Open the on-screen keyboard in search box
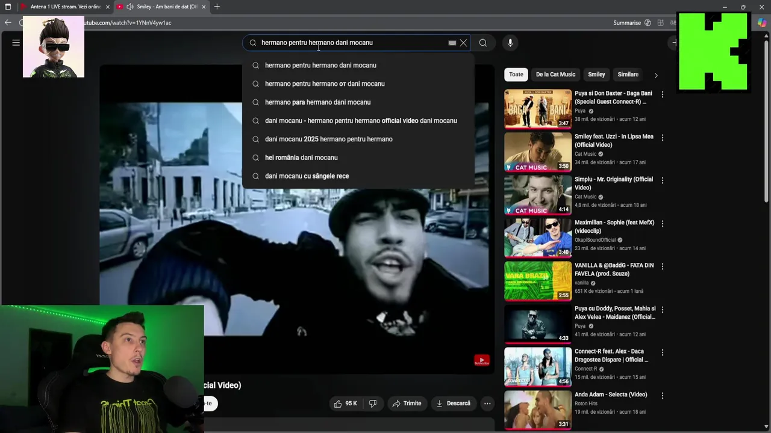 (452, 43)
